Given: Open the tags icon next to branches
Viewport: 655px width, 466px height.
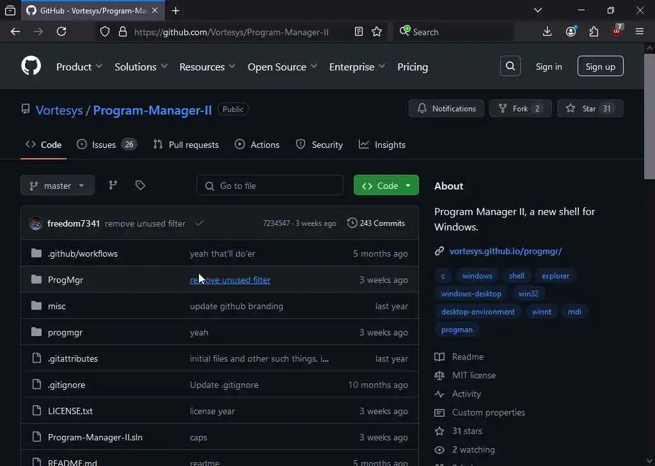Looking at the screenshot, I should coord(140,185).
